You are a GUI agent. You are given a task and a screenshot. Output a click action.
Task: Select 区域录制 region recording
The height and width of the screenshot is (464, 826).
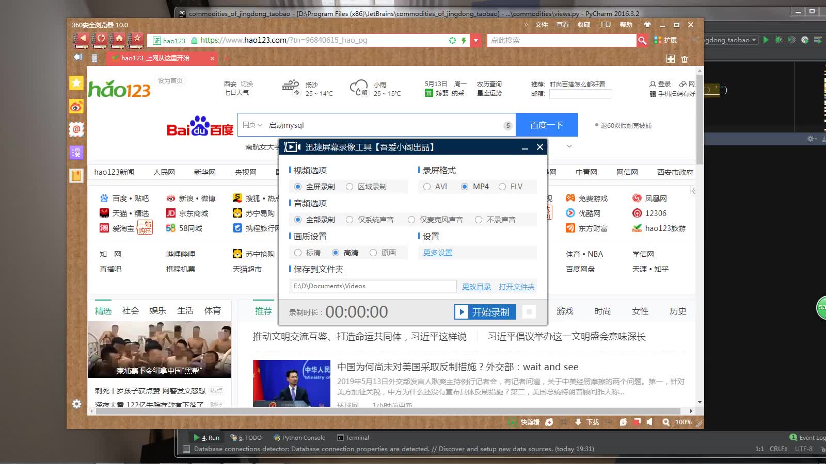(366, 187)
